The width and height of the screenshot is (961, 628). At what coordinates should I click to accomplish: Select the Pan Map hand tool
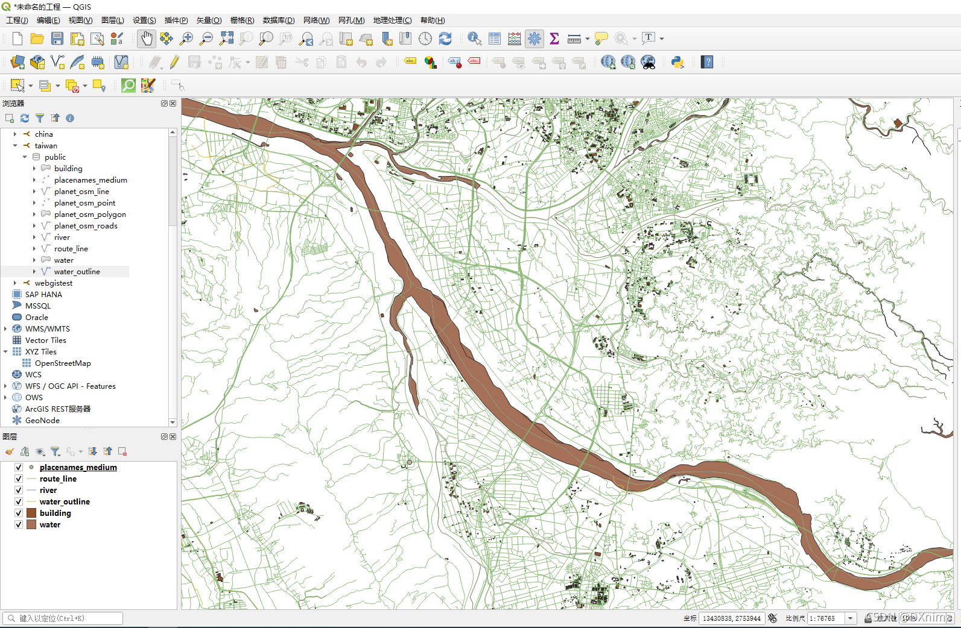tap(147, 39)
